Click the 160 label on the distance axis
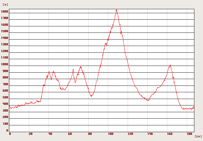This screenshot has width=203, height=141. pos(170,134)
